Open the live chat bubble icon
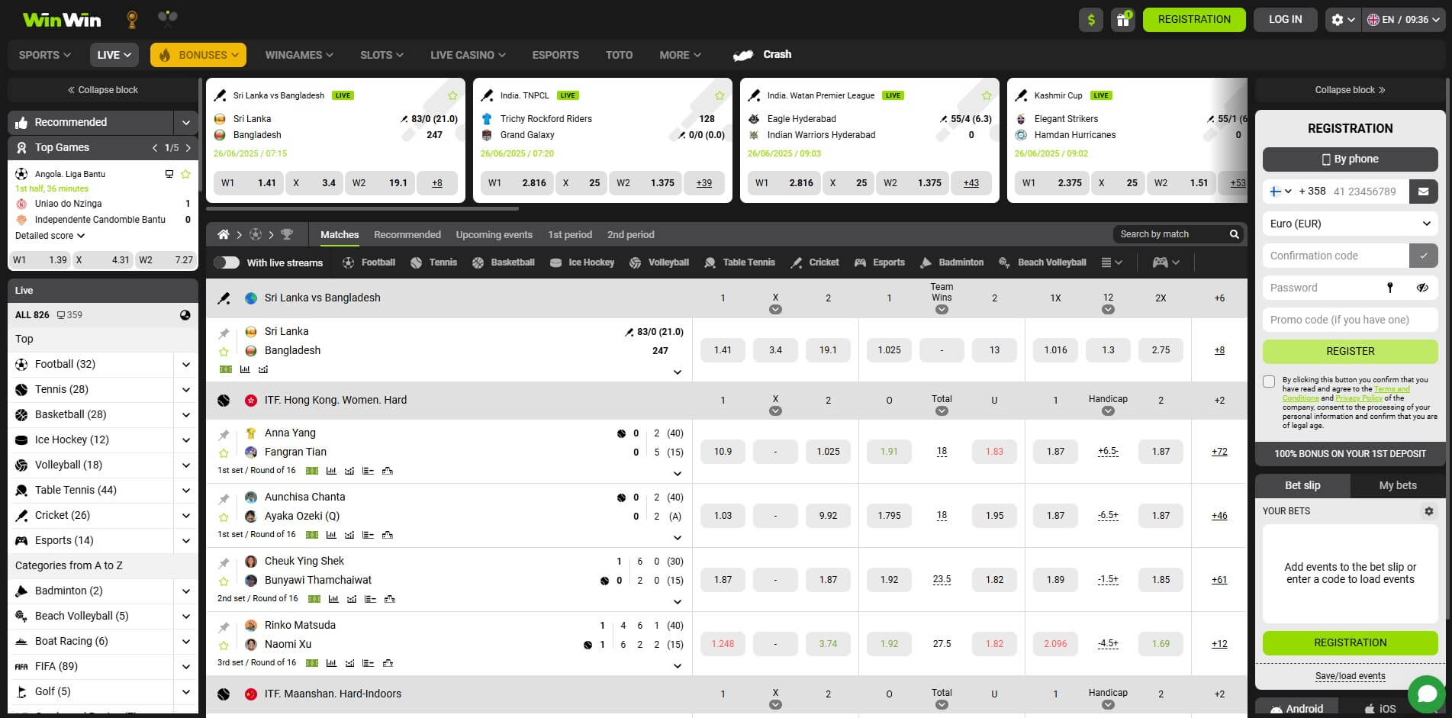Viewport: 1452px width, 718px height. click(1428, 693)
